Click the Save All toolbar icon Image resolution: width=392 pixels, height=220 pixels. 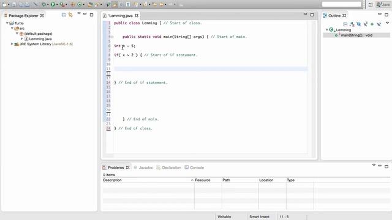pos(21,4)
